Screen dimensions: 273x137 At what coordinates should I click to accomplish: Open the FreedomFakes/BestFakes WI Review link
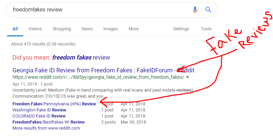pos(48,122)
